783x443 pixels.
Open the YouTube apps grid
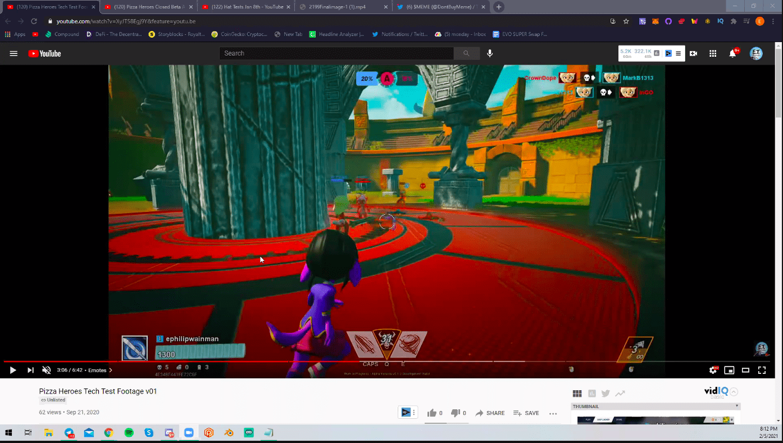click(x=713, y=53)
